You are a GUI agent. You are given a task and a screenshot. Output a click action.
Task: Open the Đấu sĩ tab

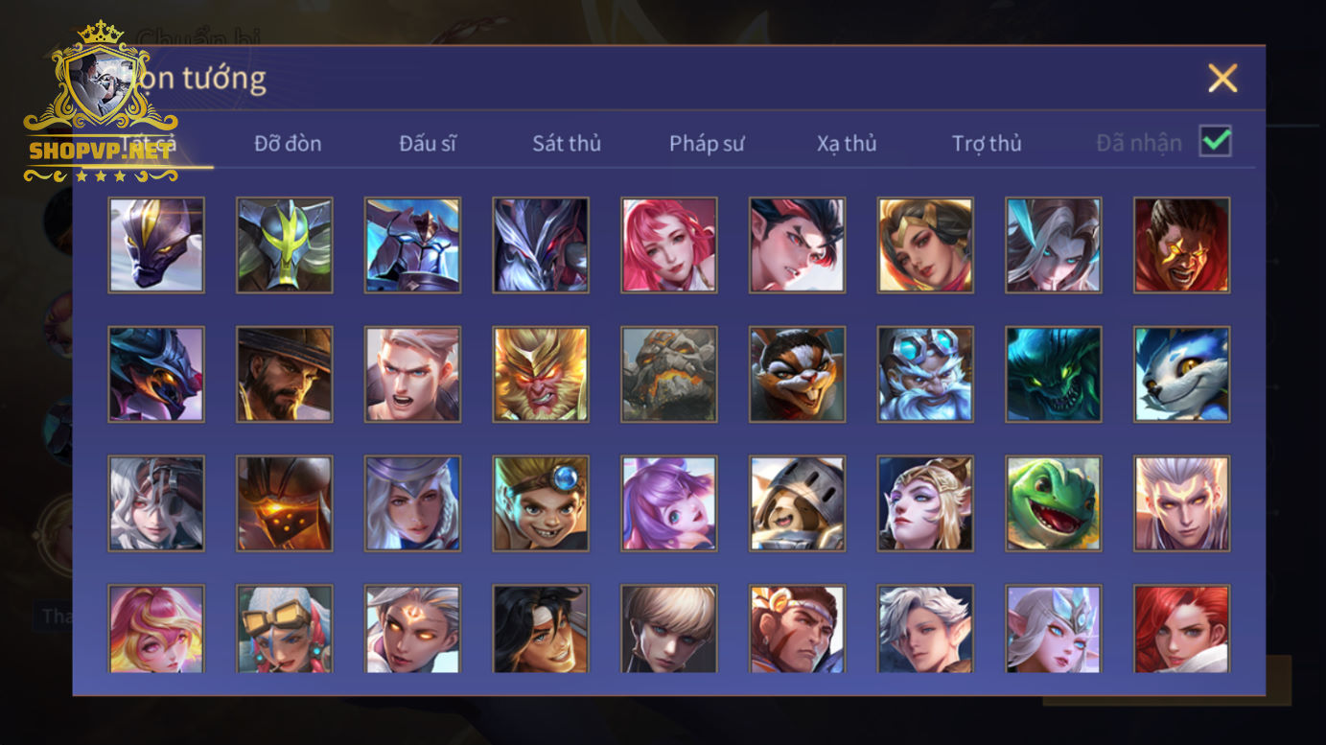click(428, 144)
